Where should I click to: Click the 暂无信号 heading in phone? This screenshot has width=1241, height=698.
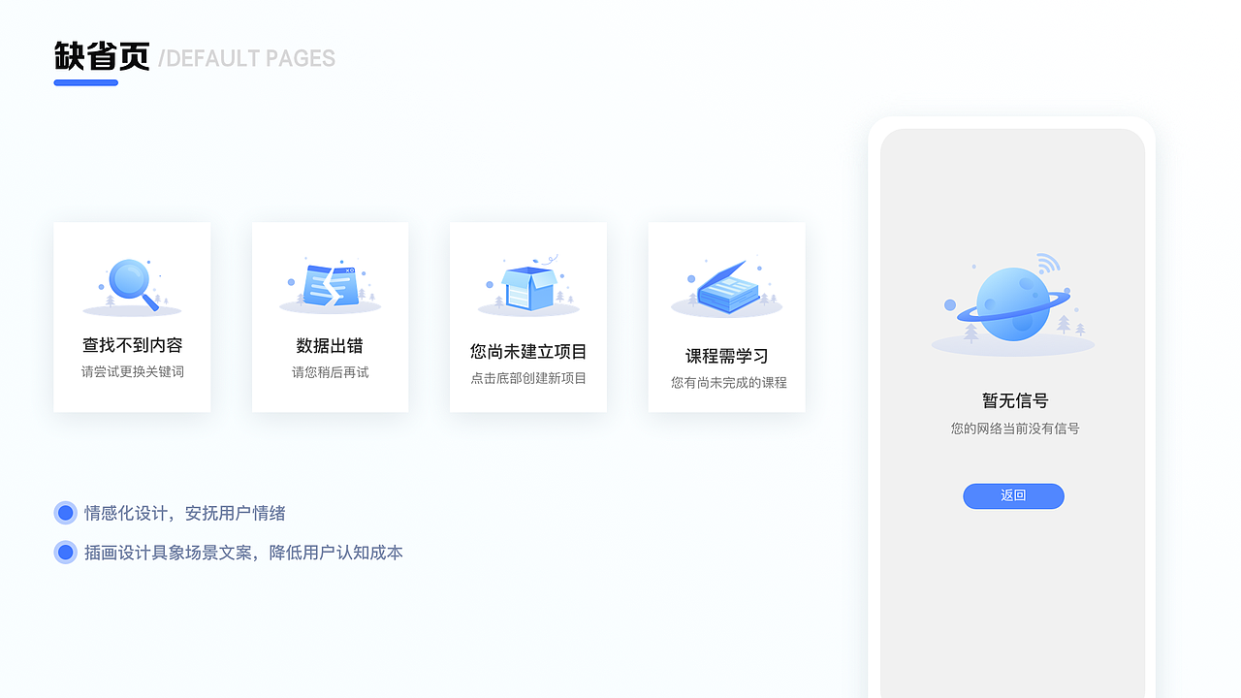[x=1015, y=400]
